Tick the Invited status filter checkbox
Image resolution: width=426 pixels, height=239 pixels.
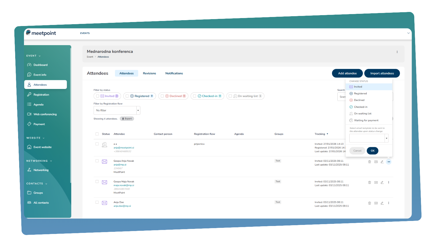(97, 96)
